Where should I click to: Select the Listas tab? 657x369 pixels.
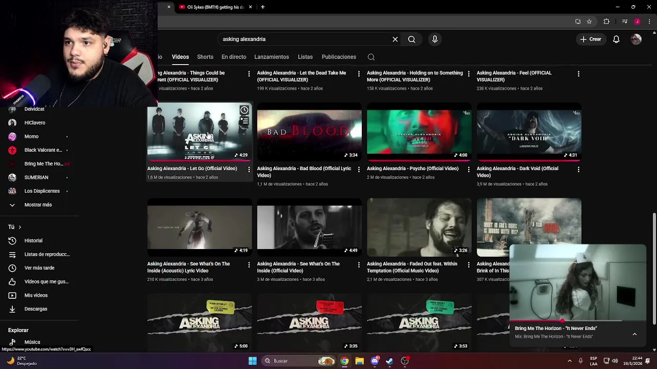coord(305,57)
